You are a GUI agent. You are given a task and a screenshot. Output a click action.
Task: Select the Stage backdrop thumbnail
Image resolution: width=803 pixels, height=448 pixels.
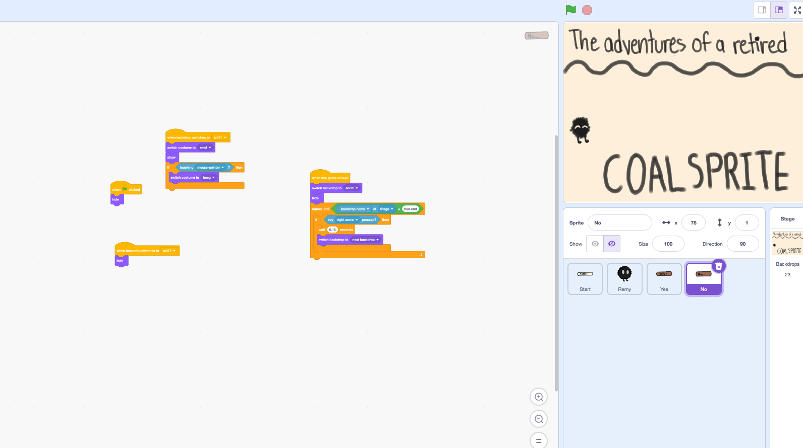pyautogui.click(x=787, y=243)
